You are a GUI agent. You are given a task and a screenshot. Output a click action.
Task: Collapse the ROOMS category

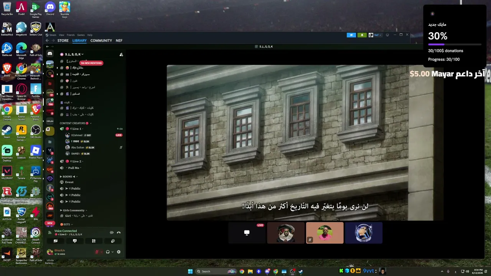coord(69,177)
